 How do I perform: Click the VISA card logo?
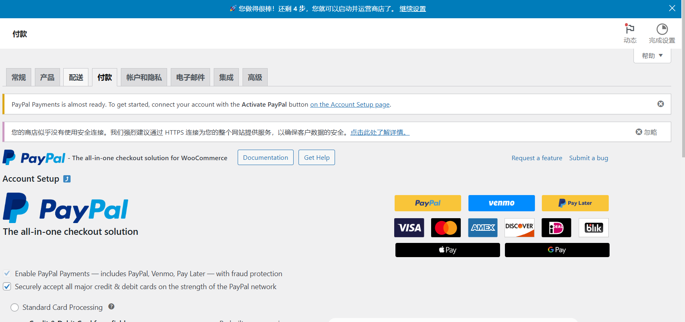point(409,228)
